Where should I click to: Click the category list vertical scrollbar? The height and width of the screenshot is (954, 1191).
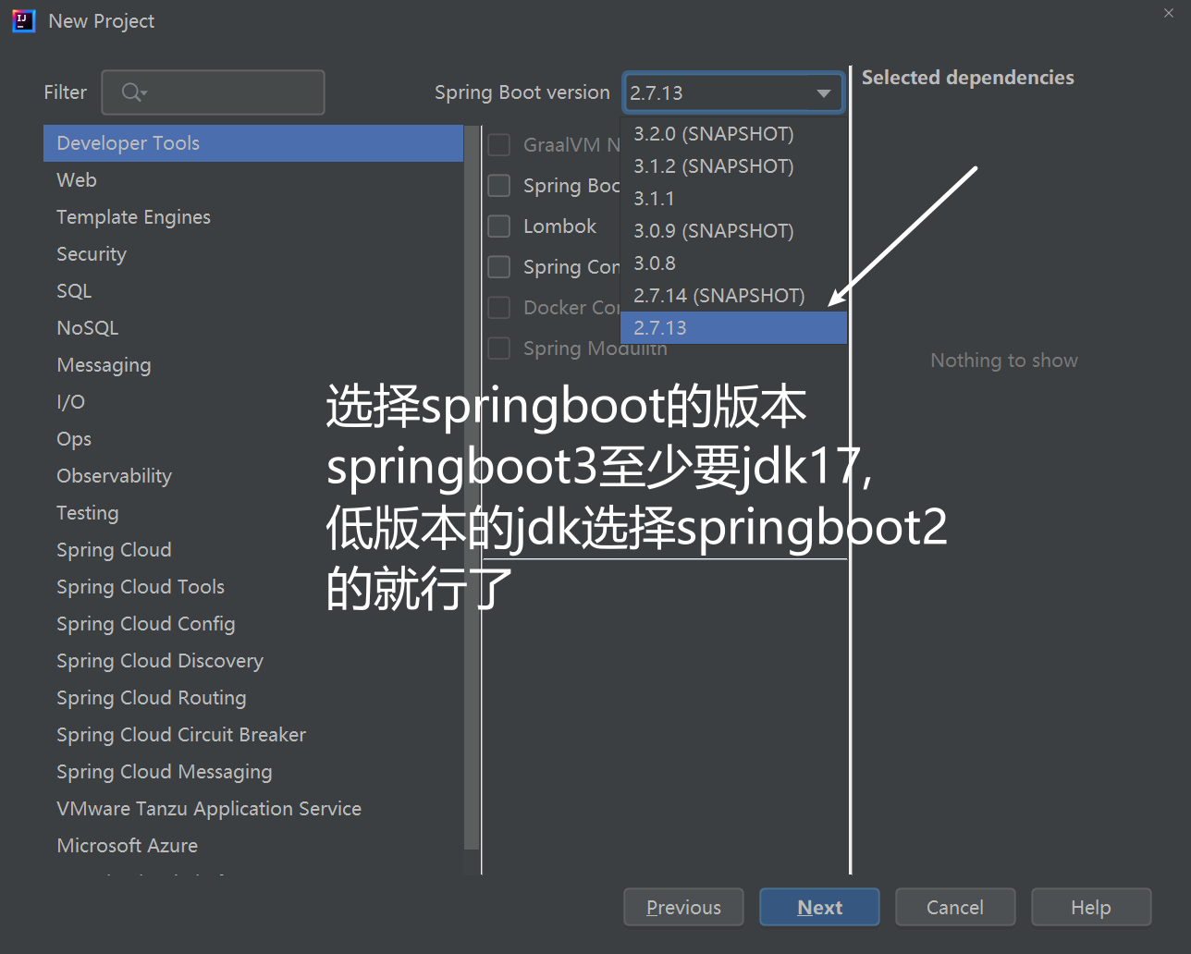(x=472, y=487)
